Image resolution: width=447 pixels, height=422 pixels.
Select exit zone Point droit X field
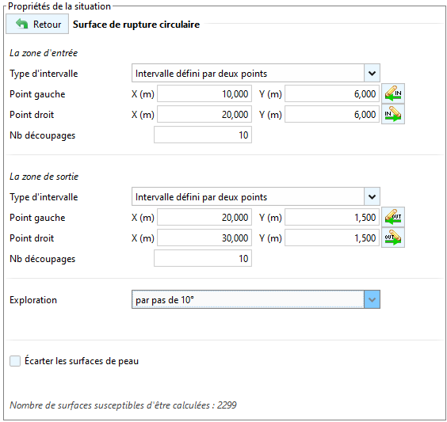click(204, 238)
